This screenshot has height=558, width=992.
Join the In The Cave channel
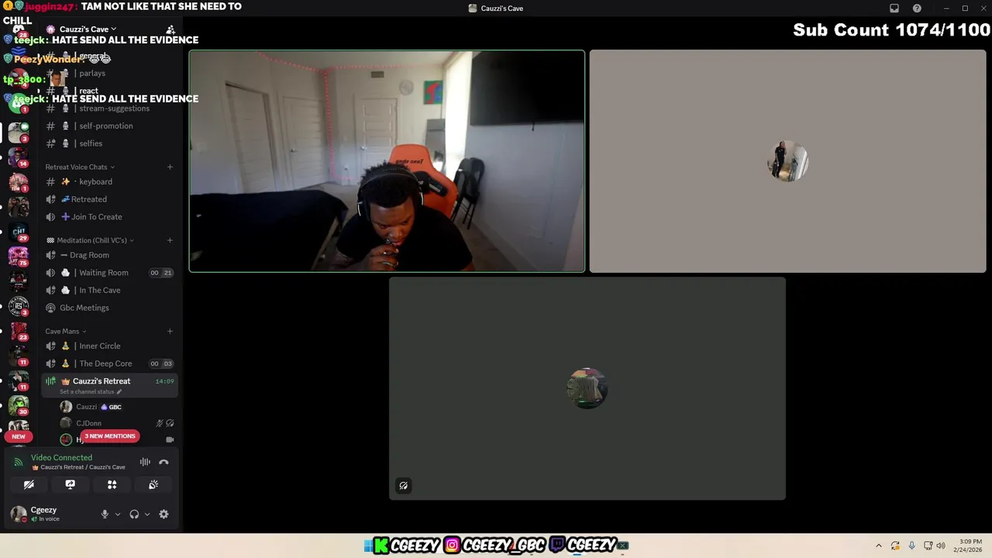(x=109, y=290)
